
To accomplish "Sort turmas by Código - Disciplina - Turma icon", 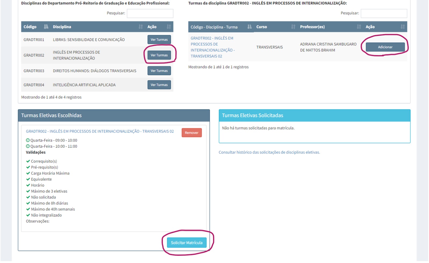I will (249, 27).
